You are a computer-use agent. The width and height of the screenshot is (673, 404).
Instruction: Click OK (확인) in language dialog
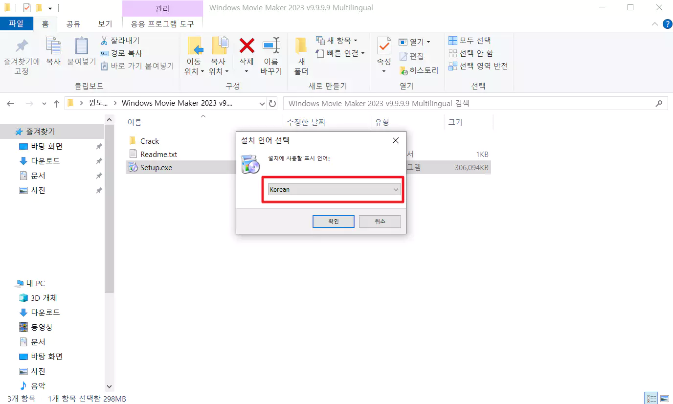[x=333, y=222]
